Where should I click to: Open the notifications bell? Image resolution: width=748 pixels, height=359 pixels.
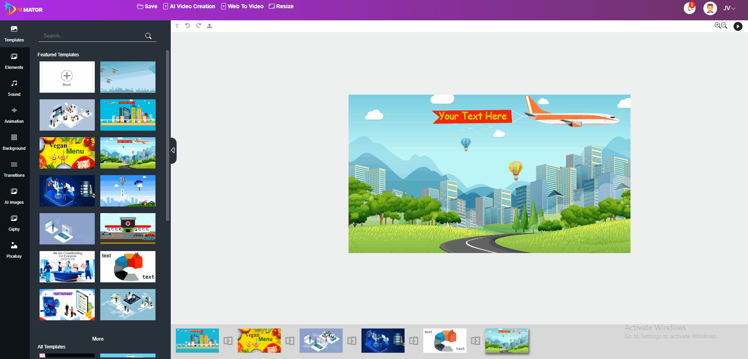point(690,8)
